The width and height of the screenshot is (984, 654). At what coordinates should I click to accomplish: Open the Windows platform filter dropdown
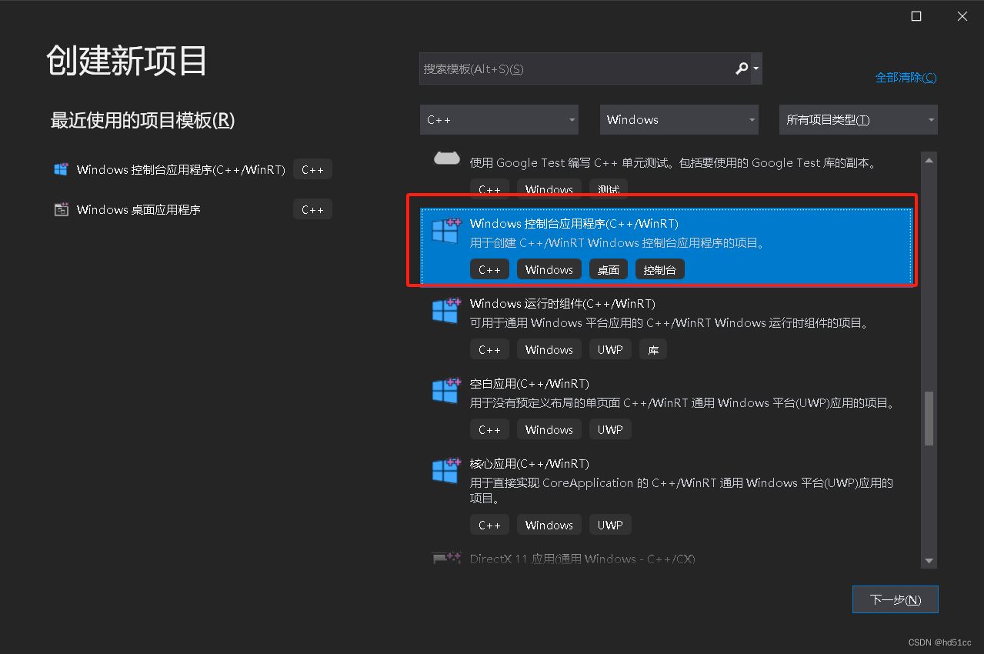point(679,120)
